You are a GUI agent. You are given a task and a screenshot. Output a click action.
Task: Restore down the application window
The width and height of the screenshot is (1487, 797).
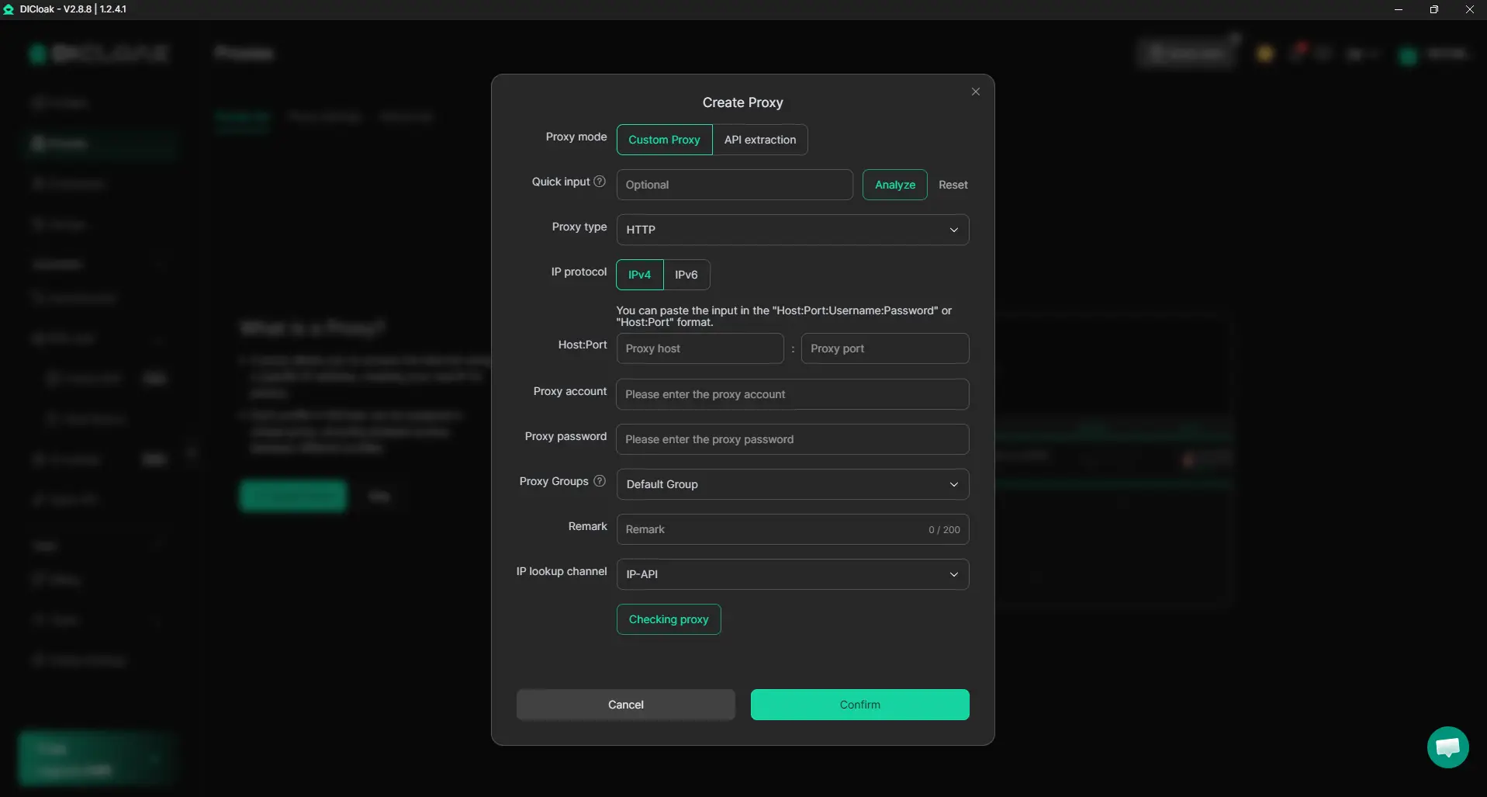pos(1433,9)
